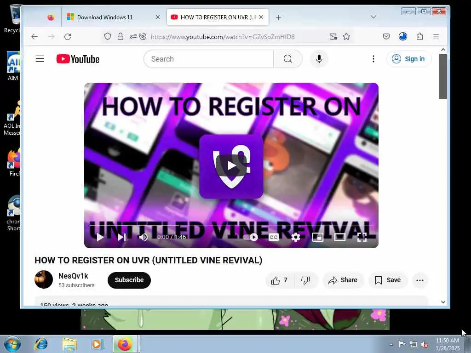
Task: Click the video progress bar
Action: (x=231, y=225)
